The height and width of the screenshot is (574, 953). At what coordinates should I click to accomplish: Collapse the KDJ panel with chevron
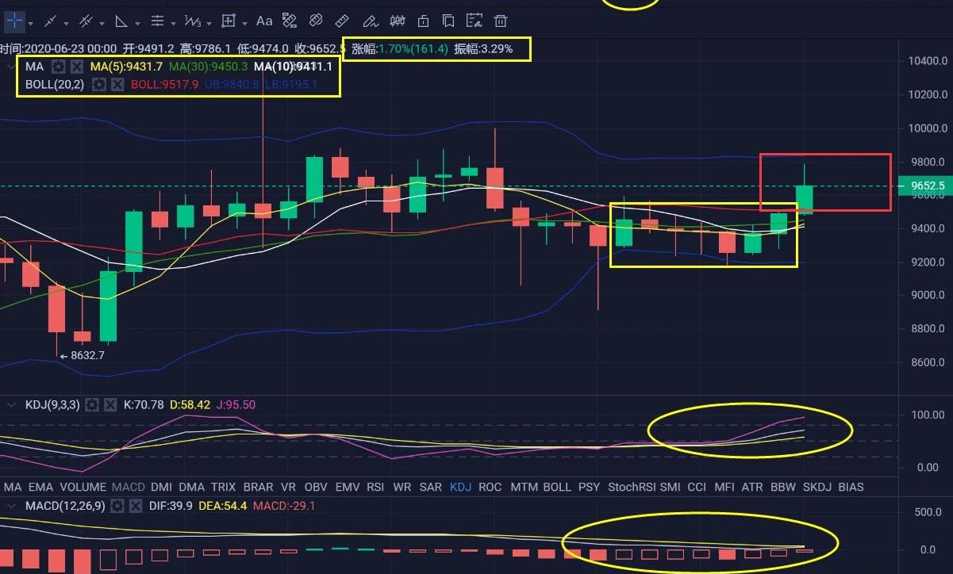click(x=11, y=405)
